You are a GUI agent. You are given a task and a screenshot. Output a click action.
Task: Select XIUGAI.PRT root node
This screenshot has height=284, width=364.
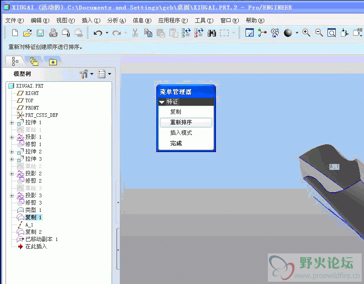pyautogui.click(x=30, y=86)
